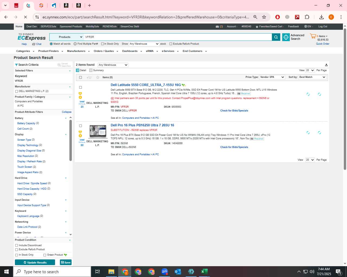The width and height of the screenshot is (347, 277).
Task: Click the red Adobe Acrobat extension icon
Action: pos(297,17)
